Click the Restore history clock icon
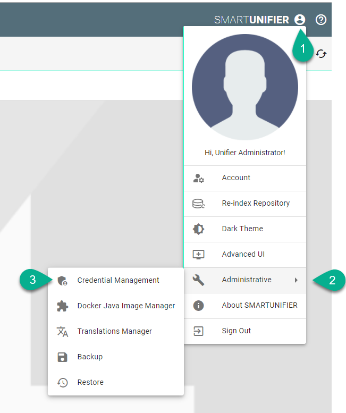This screenshot has height=413, width=346. click(x=63, y=383)
